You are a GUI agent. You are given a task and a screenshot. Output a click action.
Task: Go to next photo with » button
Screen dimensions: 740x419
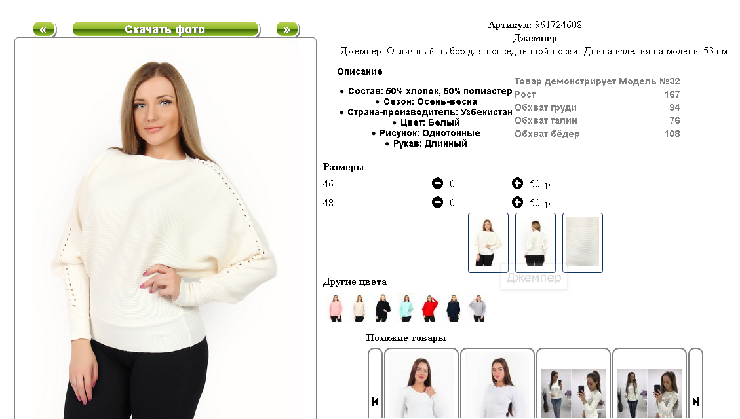tap(287, 29)
